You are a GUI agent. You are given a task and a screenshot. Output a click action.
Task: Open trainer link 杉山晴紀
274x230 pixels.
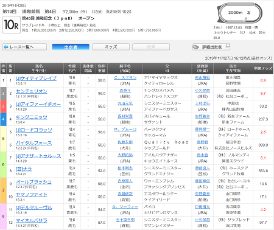(202, 78)
